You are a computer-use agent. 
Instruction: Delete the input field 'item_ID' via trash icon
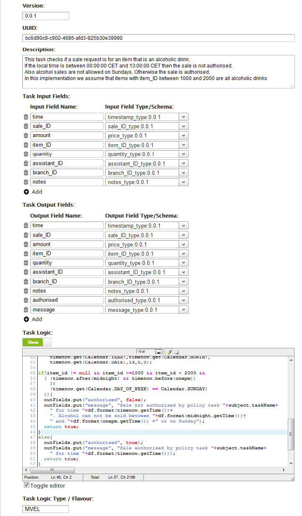[26, 145]
